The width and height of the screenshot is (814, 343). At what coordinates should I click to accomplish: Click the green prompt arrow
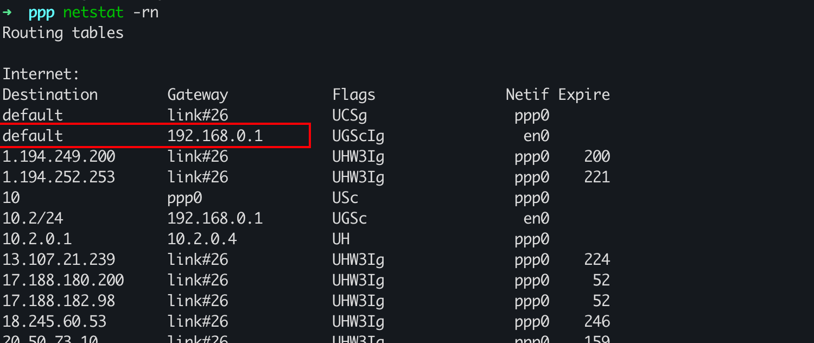[x=8, y=12]
